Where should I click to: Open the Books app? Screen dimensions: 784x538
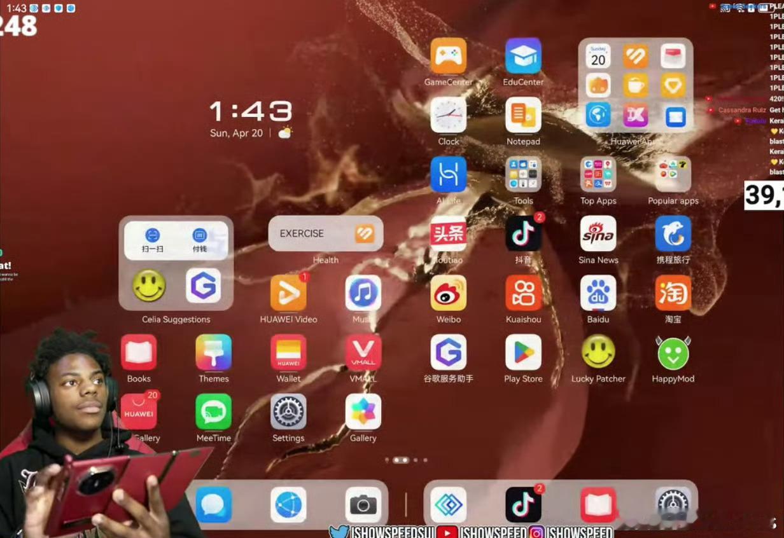click(x=139, y=352)
